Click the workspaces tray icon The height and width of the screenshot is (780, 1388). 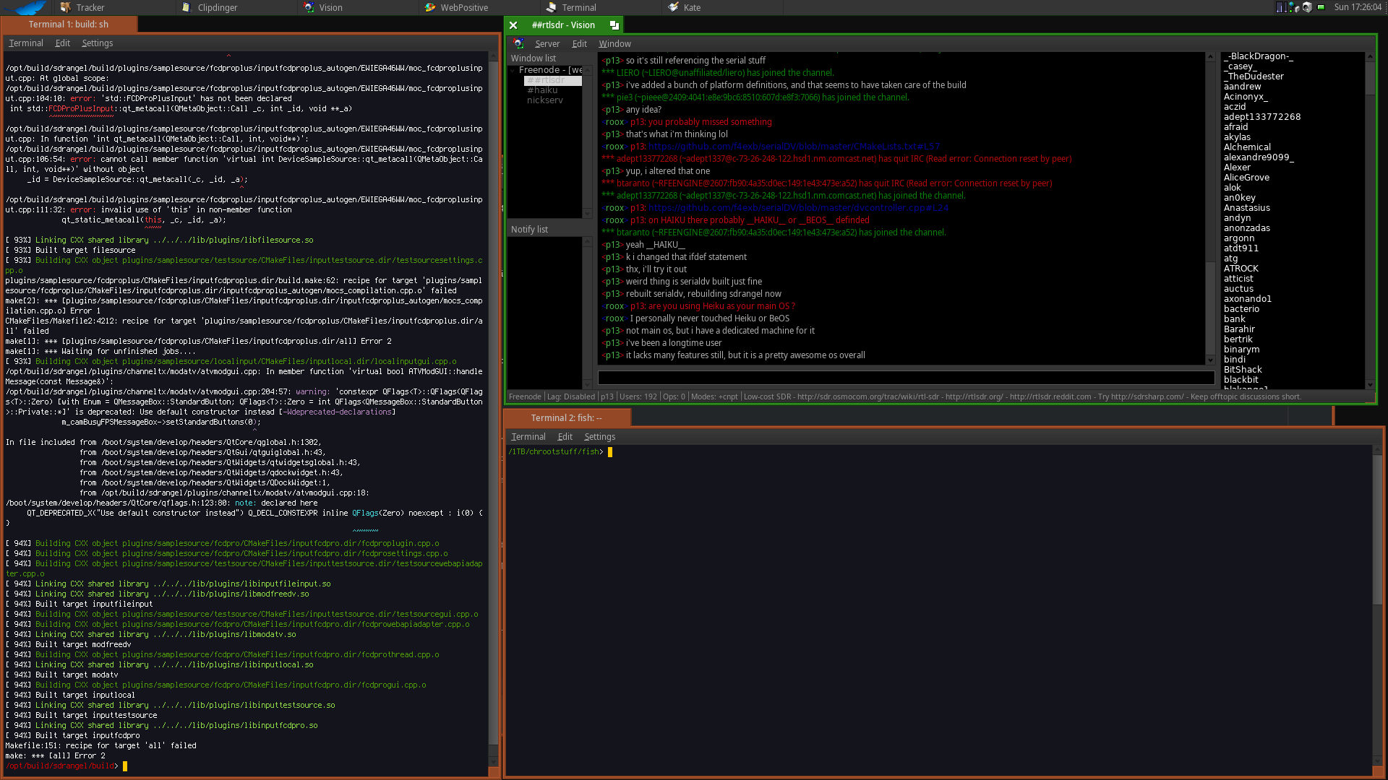point(1281,7)
